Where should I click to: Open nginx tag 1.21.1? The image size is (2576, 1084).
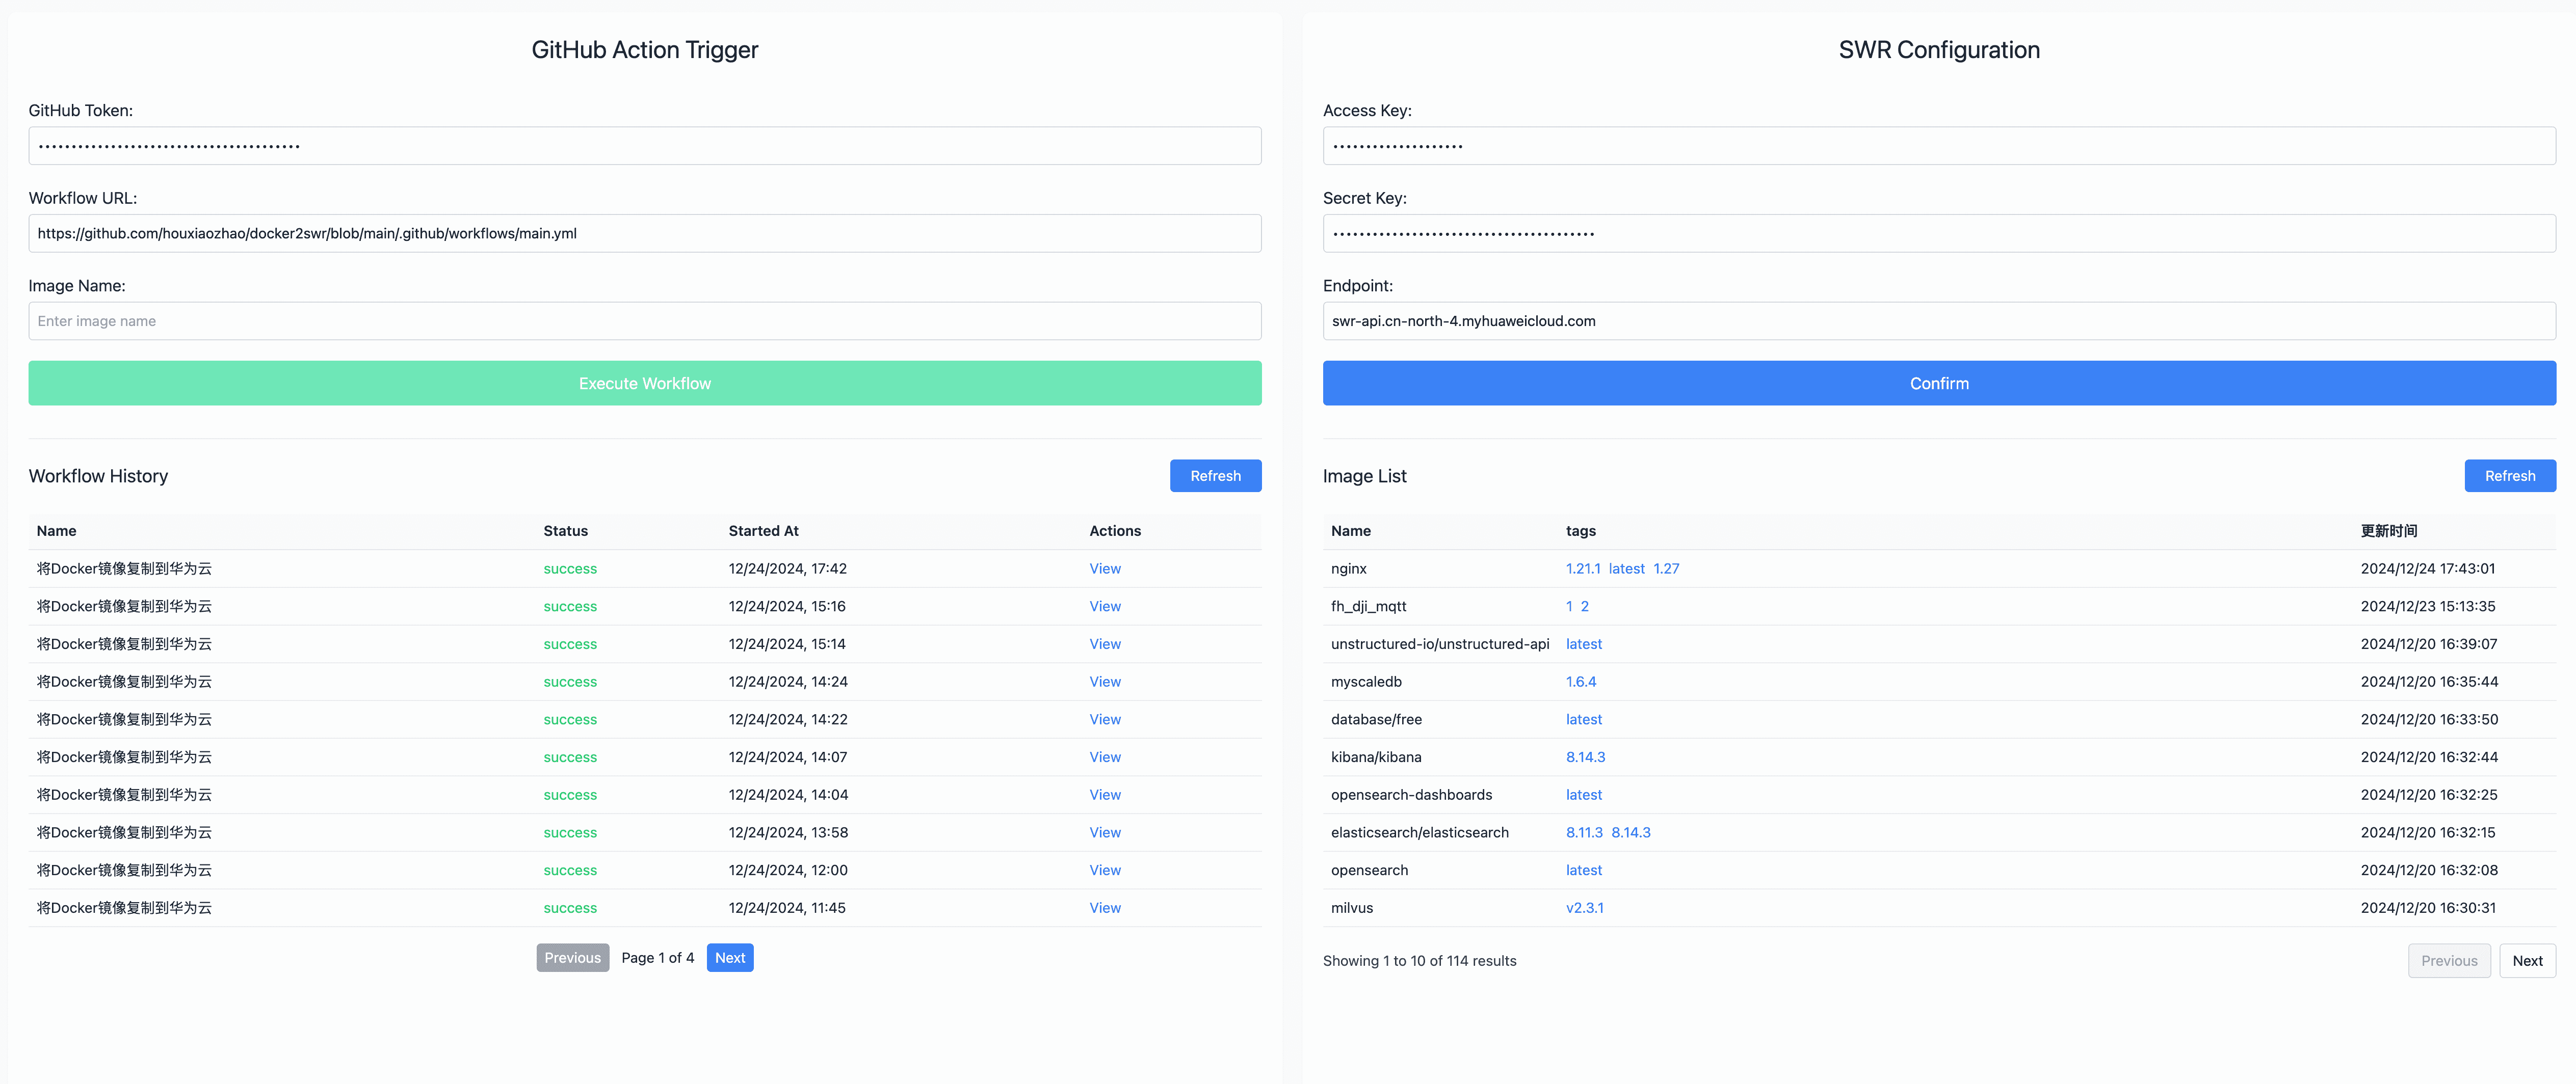pyautogui.click(x=1582, y=568)
